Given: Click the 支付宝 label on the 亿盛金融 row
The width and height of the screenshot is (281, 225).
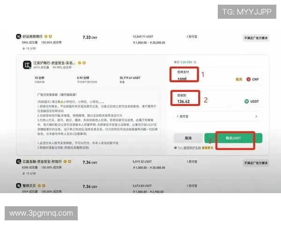Looking at the screenshot, I should 192,162.
